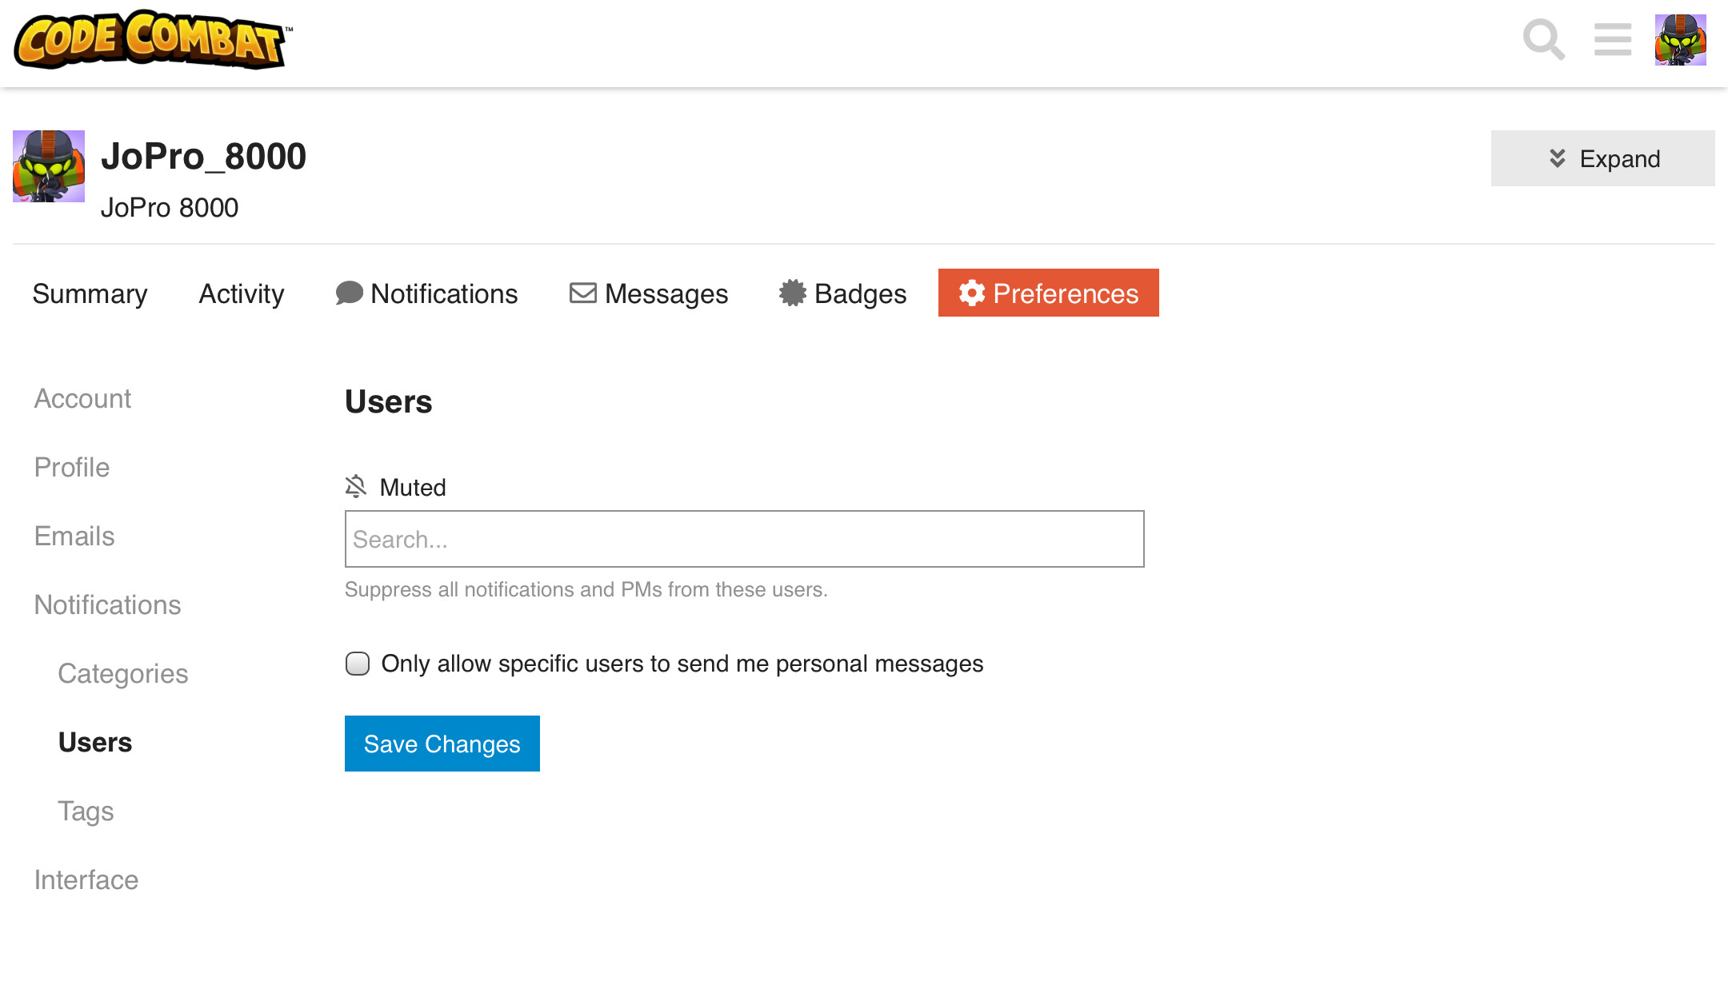The height and width of the screenshot is (993, 1728).
Task: Click the Save Changes button
Action: click(x=442, y=744)
